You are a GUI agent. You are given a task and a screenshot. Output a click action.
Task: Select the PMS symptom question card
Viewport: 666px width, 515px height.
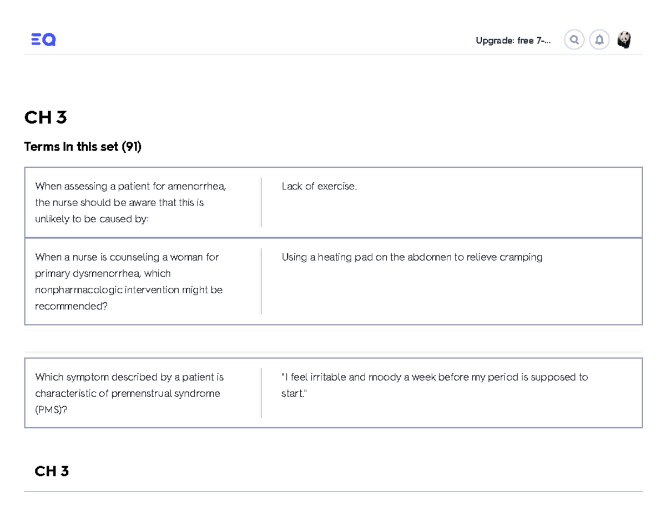coord(129,393)
